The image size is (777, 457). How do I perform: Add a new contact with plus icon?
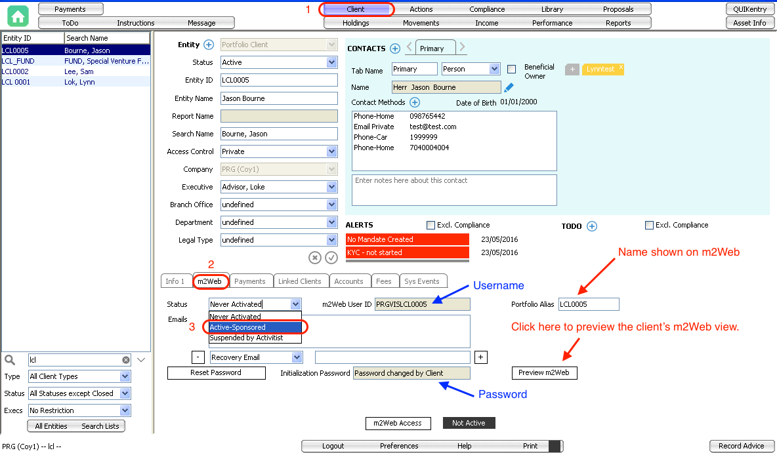coord(395,49)
